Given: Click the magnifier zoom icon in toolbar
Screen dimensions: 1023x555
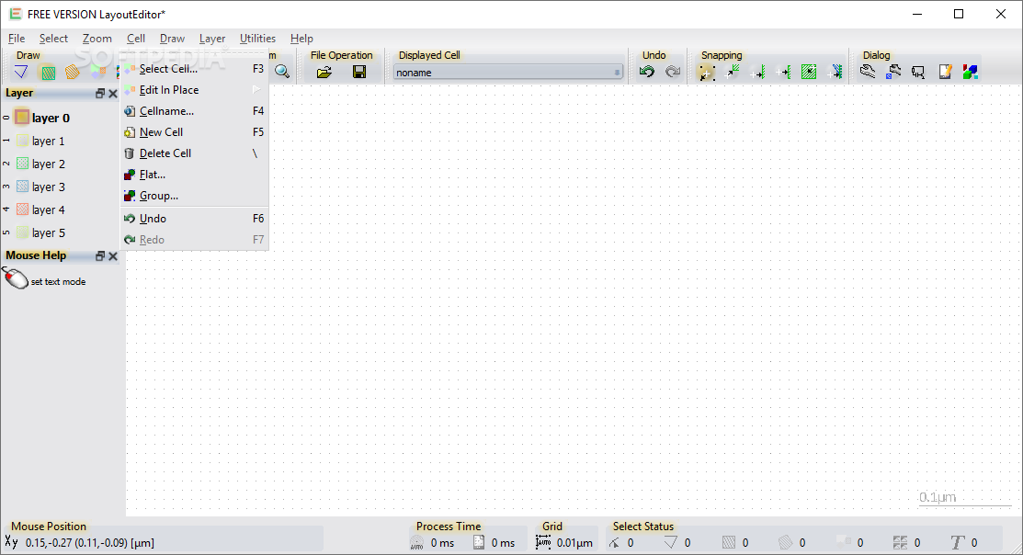Looking at the screenshot, I should (x=282, y=72).
